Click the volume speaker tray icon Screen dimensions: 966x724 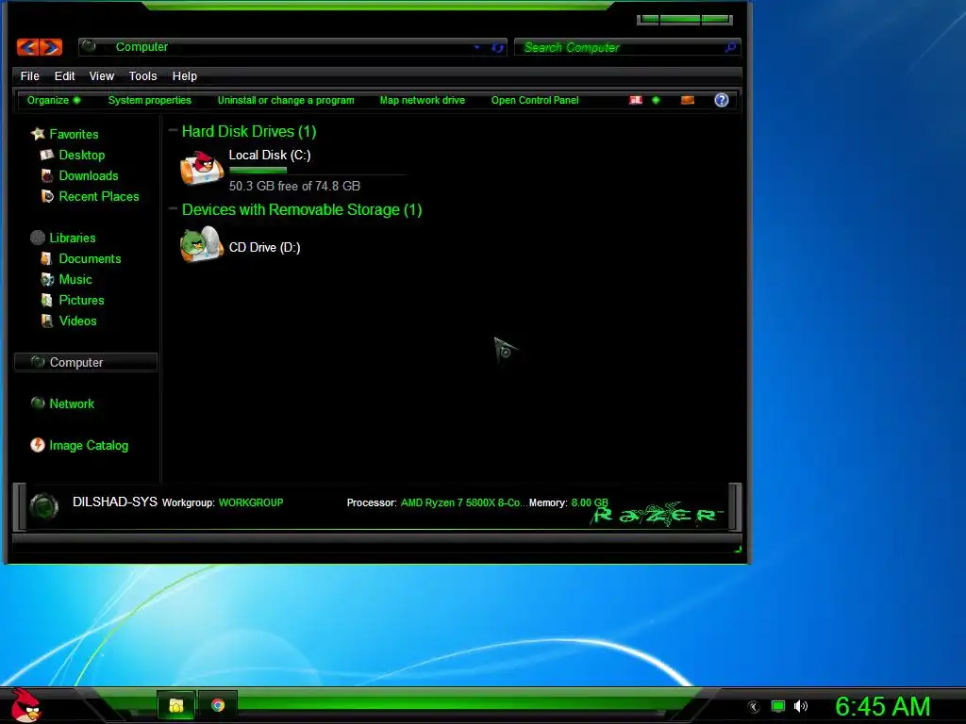tap(800, 706)
